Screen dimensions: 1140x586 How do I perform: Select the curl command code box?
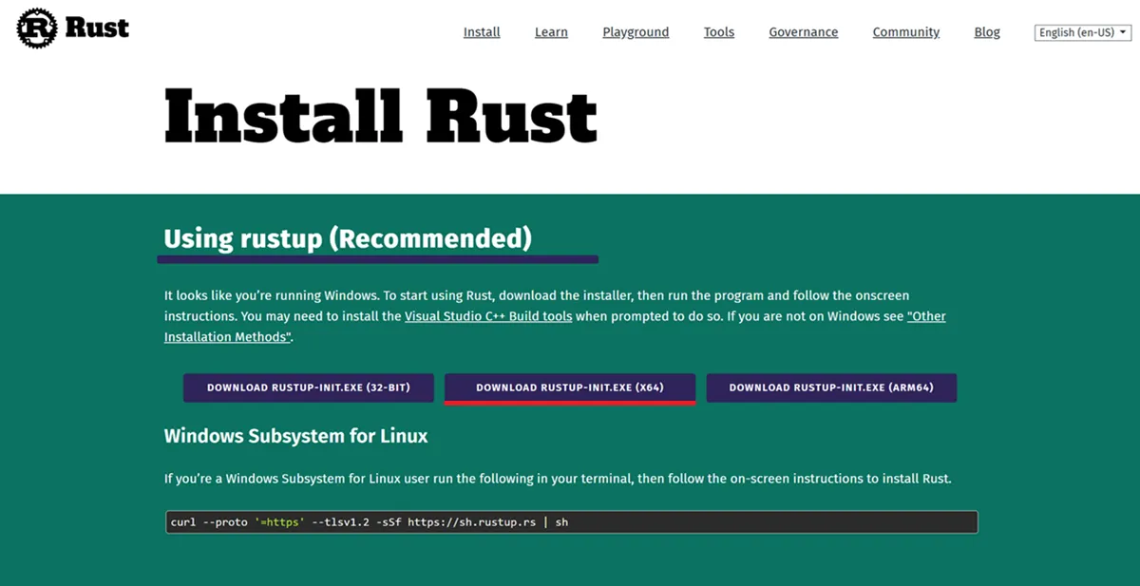[x=570, y=521]
